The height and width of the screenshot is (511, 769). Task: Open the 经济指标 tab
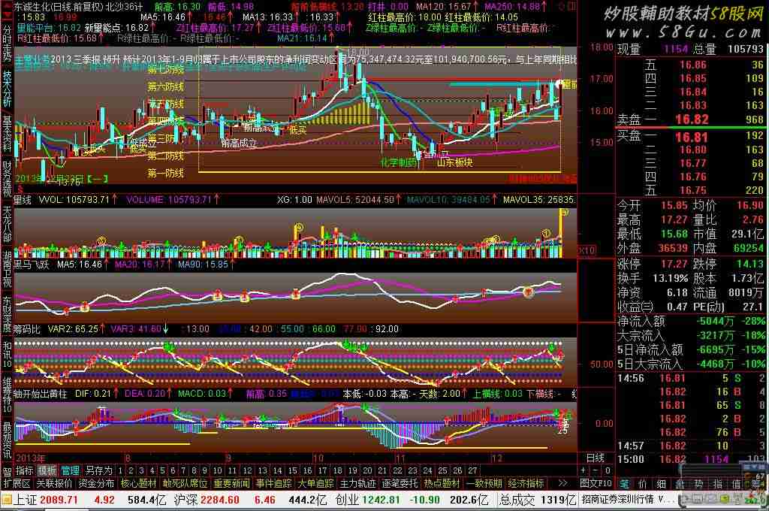tap(526, 483)
